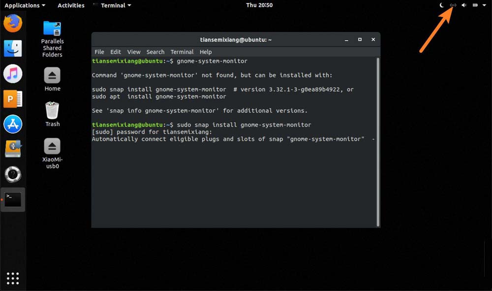Click the Night Light moon icon
The height and width of the screenshot is (291, 492).
point(441,5)
